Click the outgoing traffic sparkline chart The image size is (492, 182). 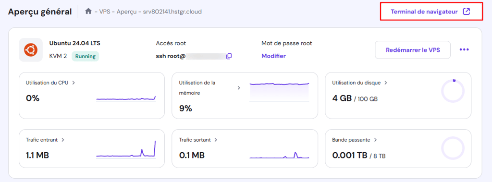(279, 155)
